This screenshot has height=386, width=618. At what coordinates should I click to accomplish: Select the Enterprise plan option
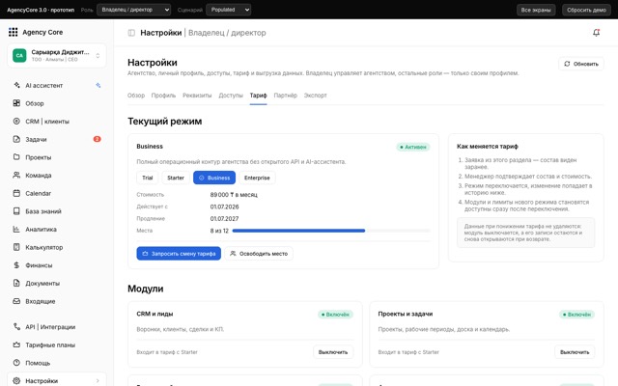[x=257, y=178]
